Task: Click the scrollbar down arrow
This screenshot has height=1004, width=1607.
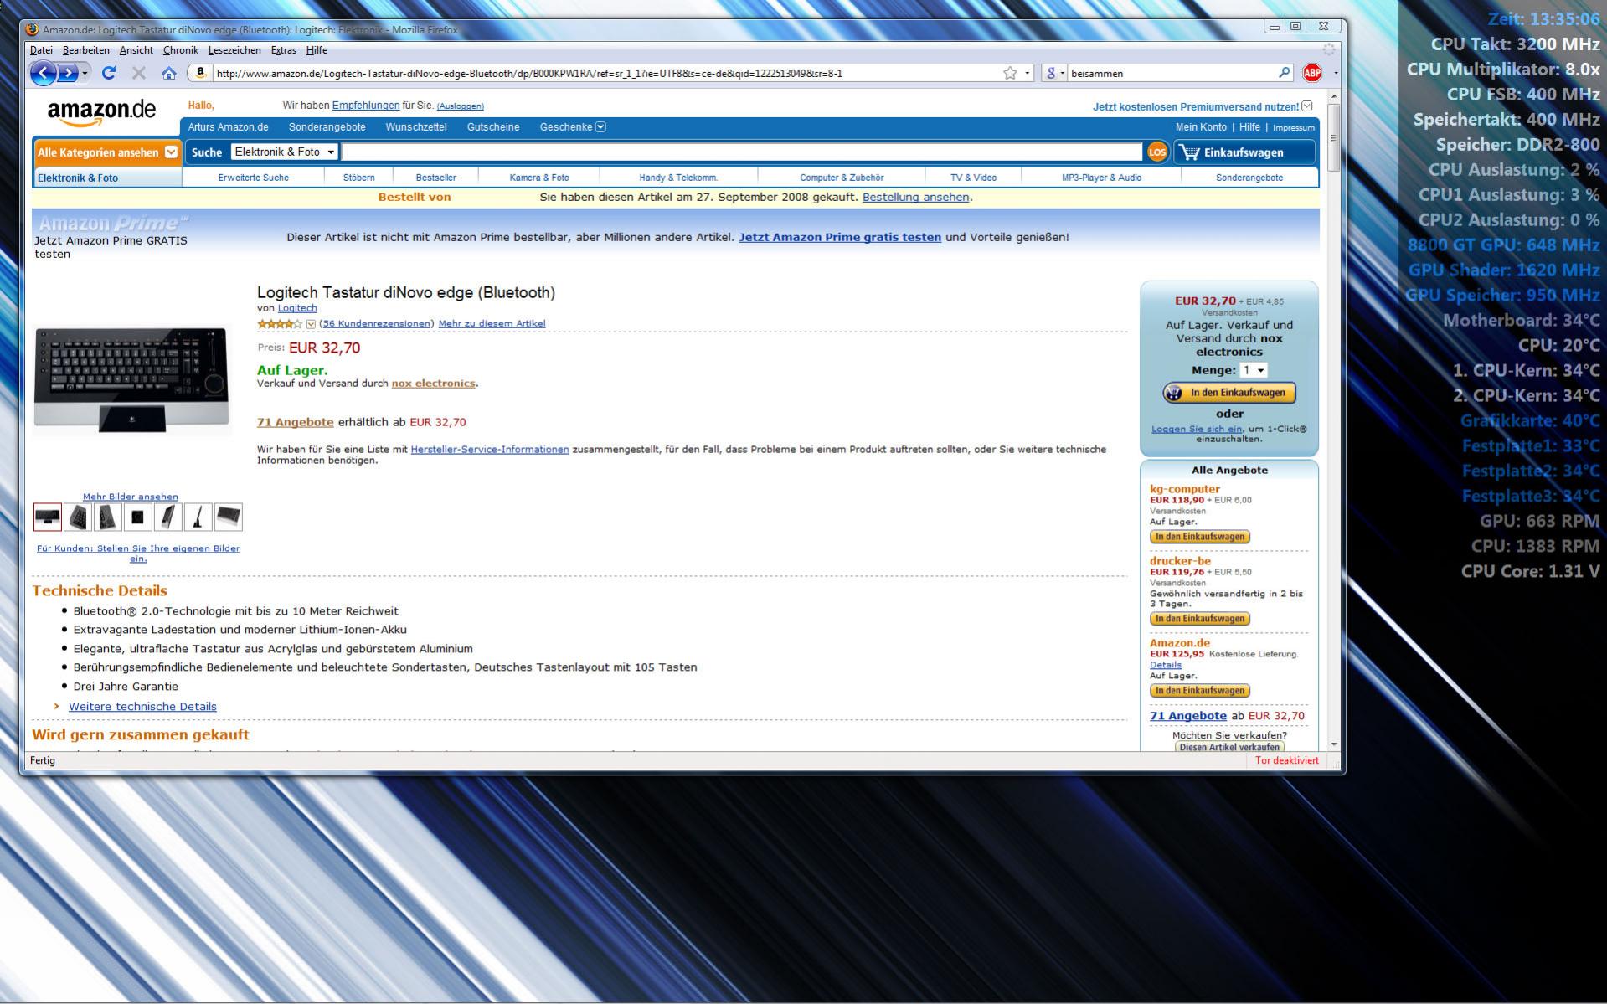Action: 1333,744
